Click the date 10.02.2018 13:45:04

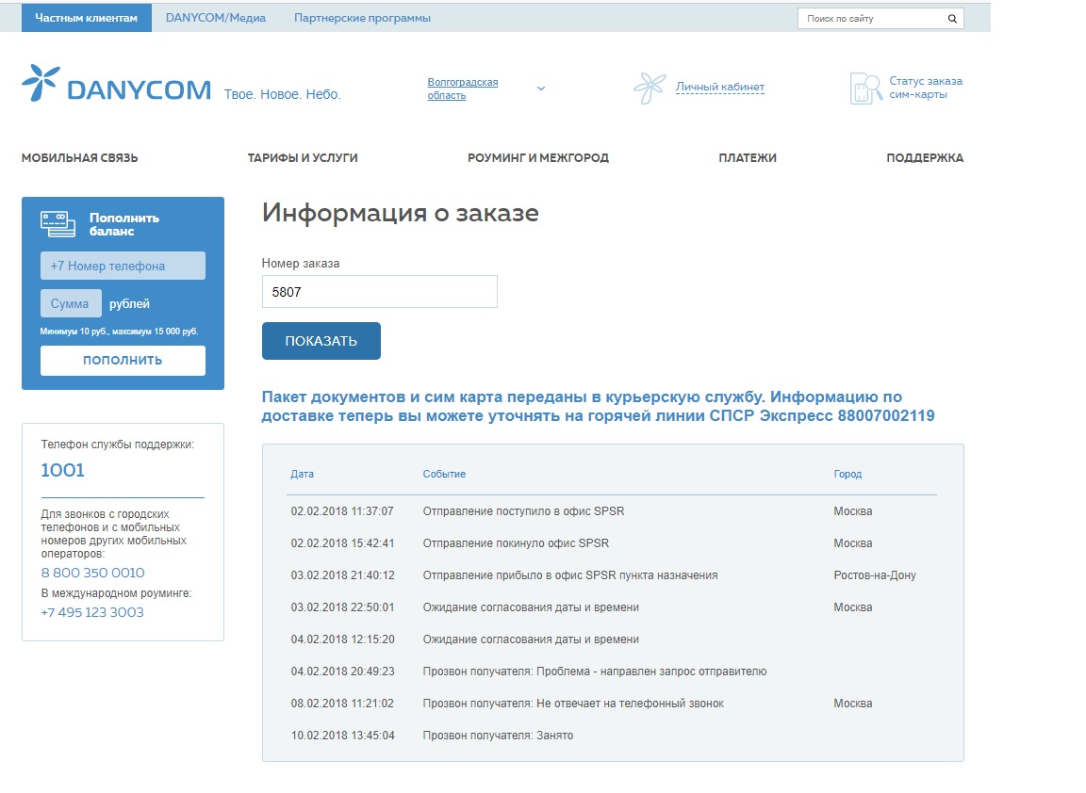[343, 735]
